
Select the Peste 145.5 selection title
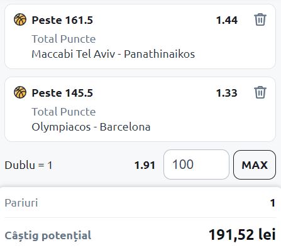pyautogui.click(x=62, y=93)
